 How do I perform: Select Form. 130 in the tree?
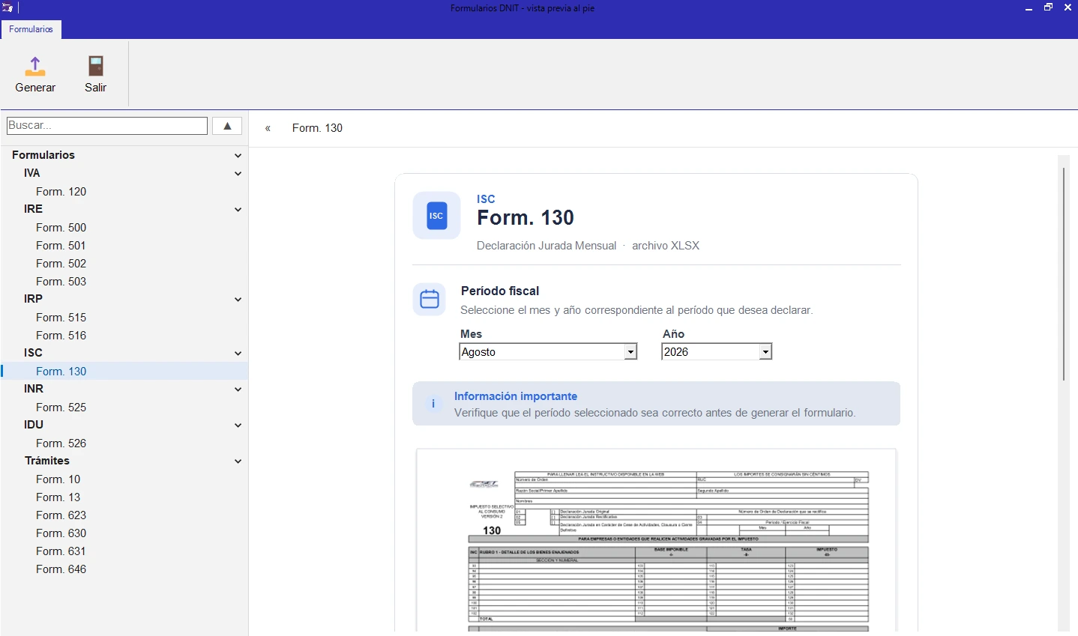point(61,372)
